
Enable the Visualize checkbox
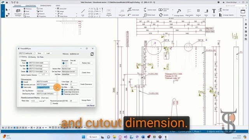pyautogui.click(x=51, y=103)
